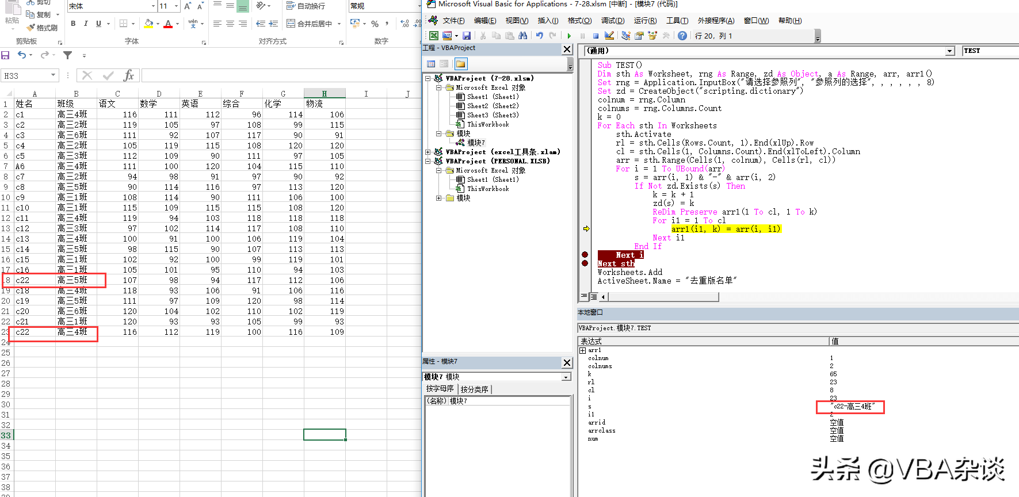Expand the arr1 variable in Locals window
The height and width of the screenshot is (497, 1019).
tap(583, 350)
